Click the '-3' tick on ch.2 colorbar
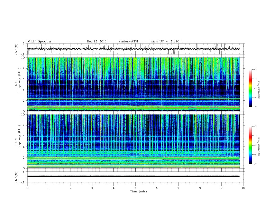The height and width of the screenshot is (211, 274). [255, 127]
